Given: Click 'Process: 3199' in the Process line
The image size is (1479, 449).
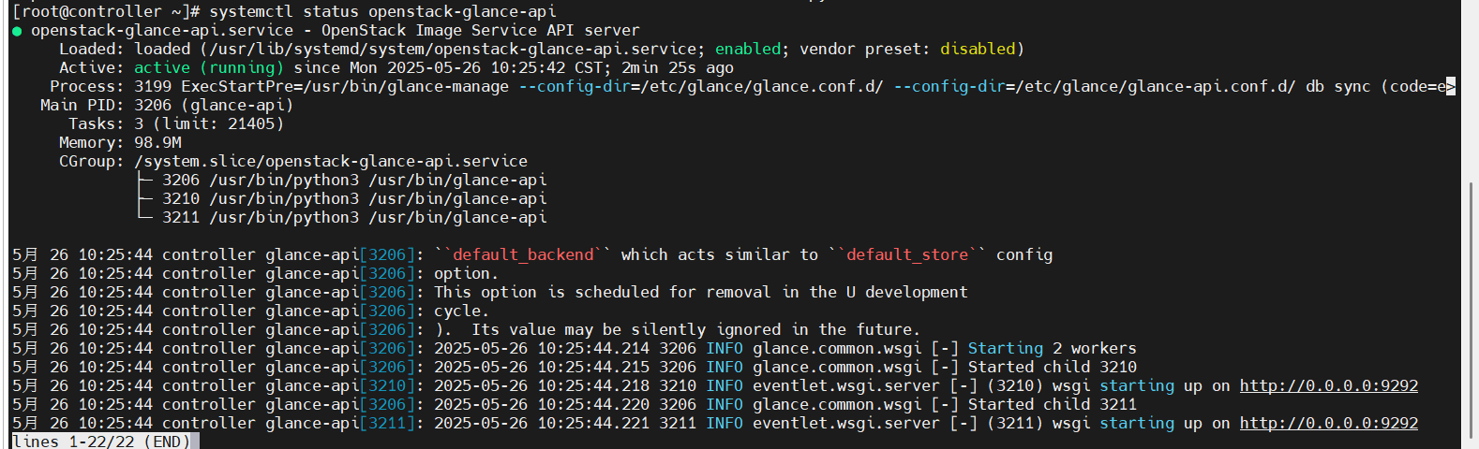Looking at the screenshot, I should coord(111,86).
